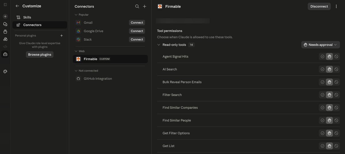Click the GitHub Integration icon
345x154 pixels.
tap(78, 79)
